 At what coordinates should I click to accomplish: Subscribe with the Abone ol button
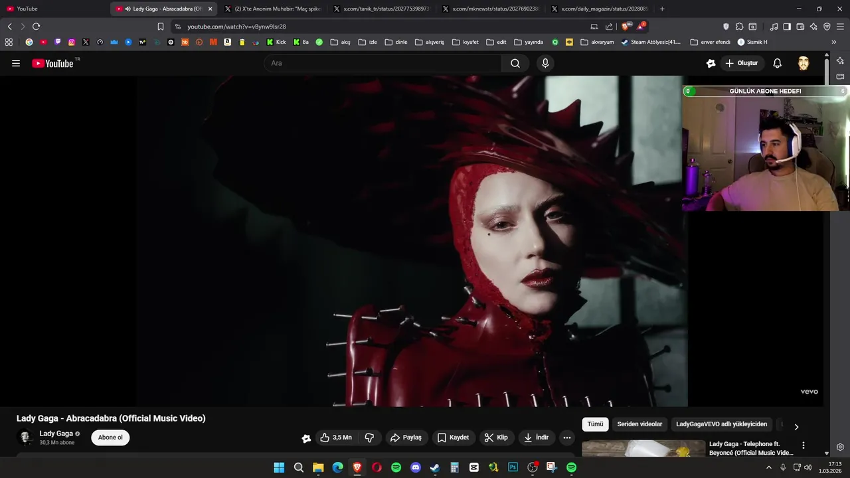tap(110, 438)
